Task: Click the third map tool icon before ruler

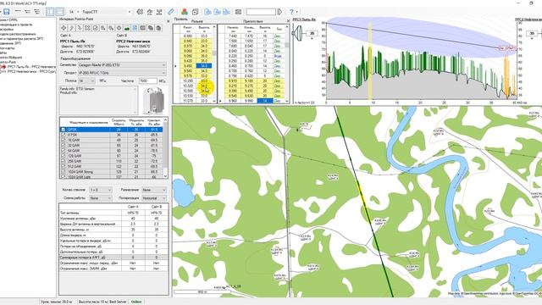Action: point(159,12)
